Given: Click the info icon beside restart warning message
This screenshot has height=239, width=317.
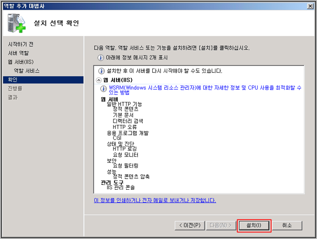Looking at the screenshot, I should (x=101, y=71).
